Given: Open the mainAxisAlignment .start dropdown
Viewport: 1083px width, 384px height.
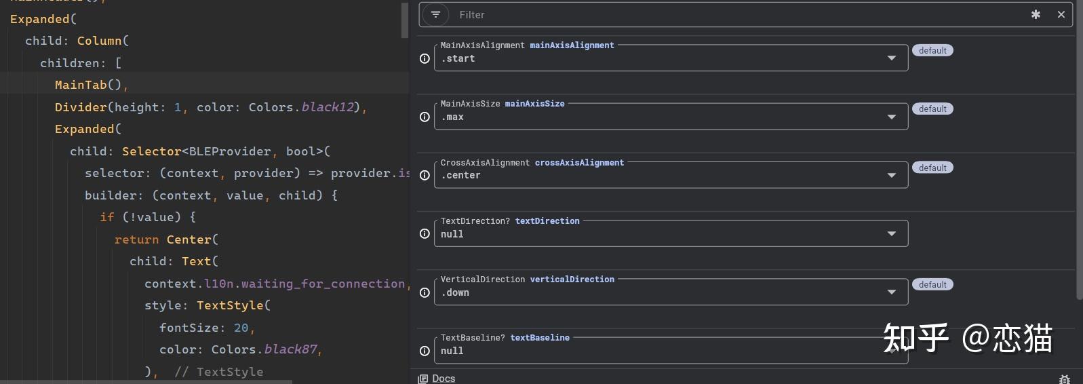Looking at the screenshot, I should click(671, 58).
